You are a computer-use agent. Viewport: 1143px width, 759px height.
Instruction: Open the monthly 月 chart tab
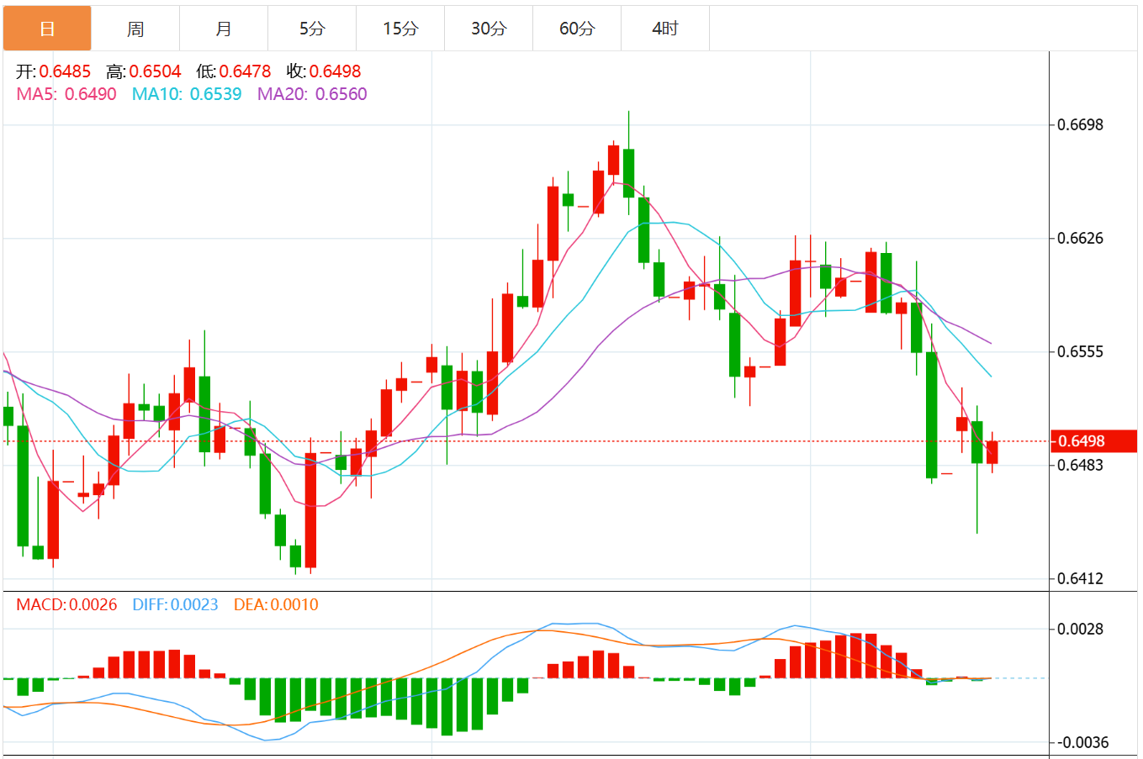pos(224,29)
